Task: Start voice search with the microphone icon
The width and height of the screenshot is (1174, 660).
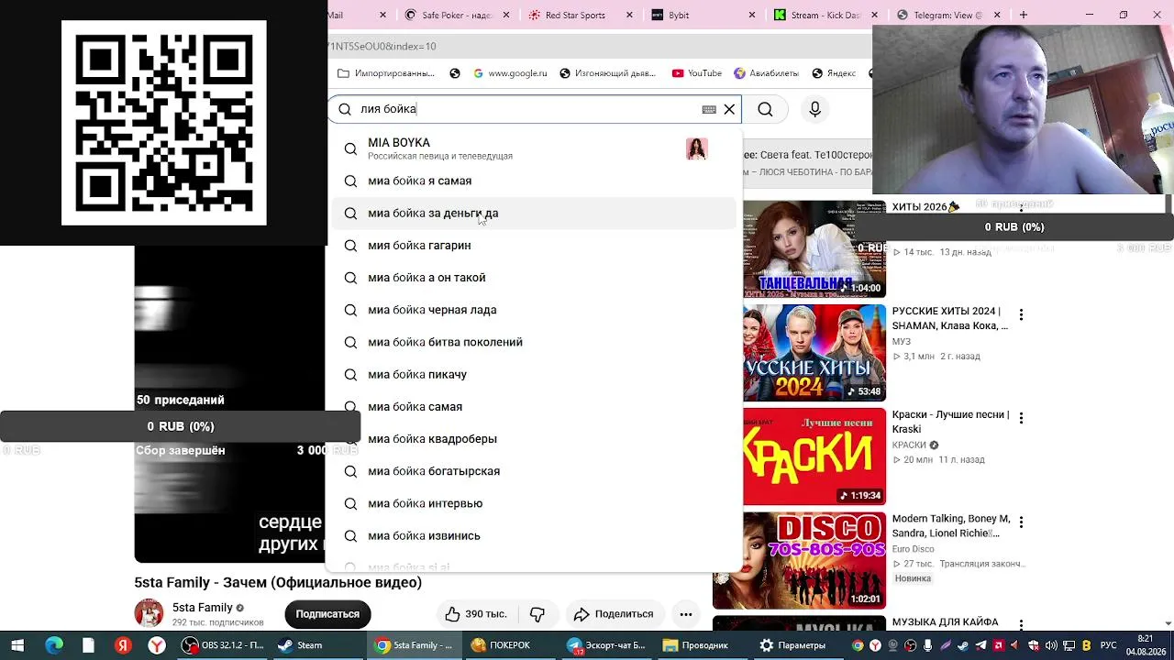Action: pos(814,109)
